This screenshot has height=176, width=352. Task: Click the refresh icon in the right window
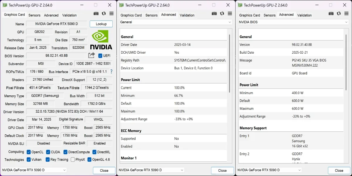(339, 13)
